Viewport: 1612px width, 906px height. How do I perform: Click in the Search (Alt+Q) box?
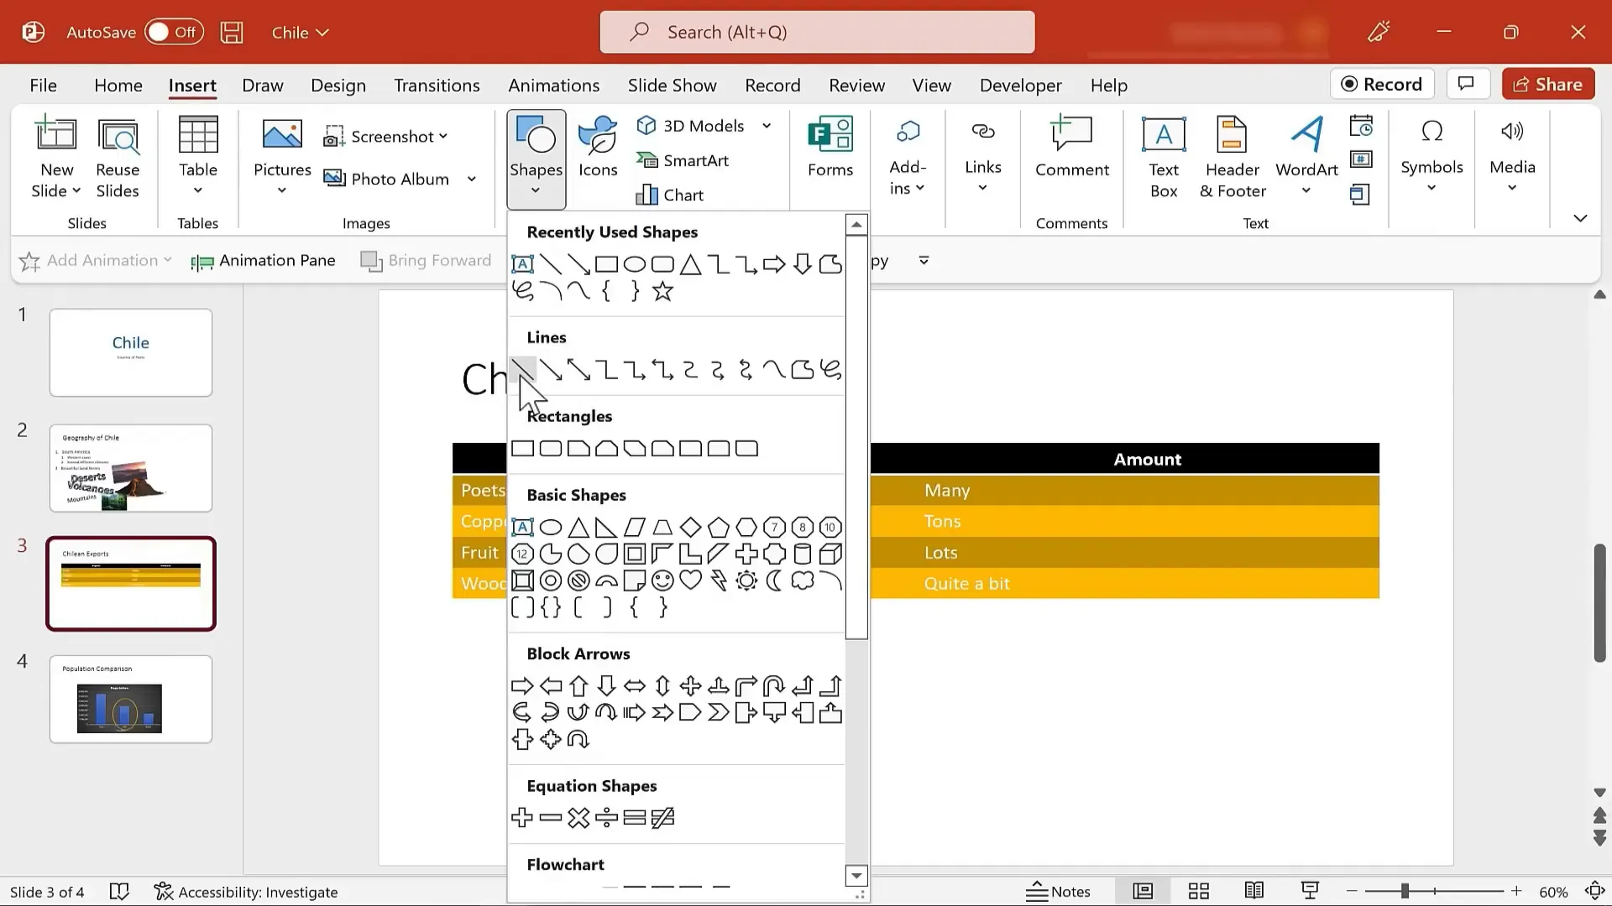(x=817, y=32)
